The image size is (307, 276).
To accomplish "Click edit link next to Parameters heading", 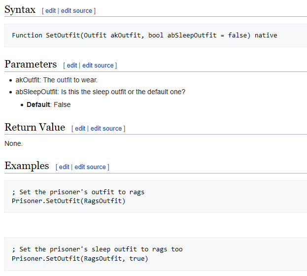I will point(72,65).
